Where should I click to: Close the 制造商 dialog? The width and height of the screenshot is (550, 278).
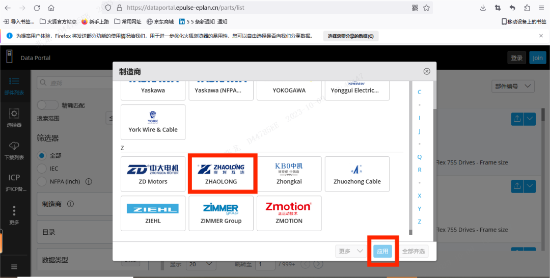click(x=427, y=71)
